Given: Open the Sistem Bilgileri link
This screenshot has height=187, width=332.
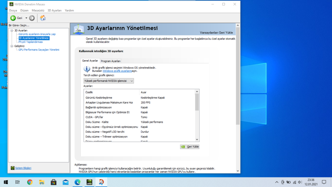Looking at the screenshot, I should point(23,168).
